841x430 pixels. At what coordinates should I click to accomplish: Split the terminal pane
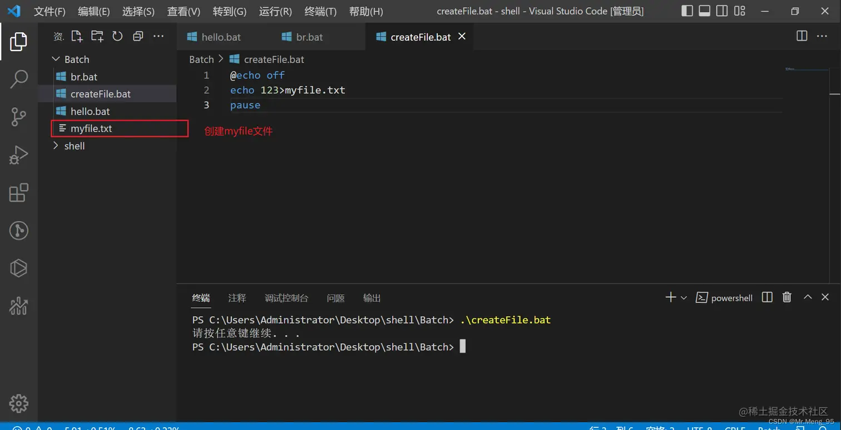coord(767,297)
